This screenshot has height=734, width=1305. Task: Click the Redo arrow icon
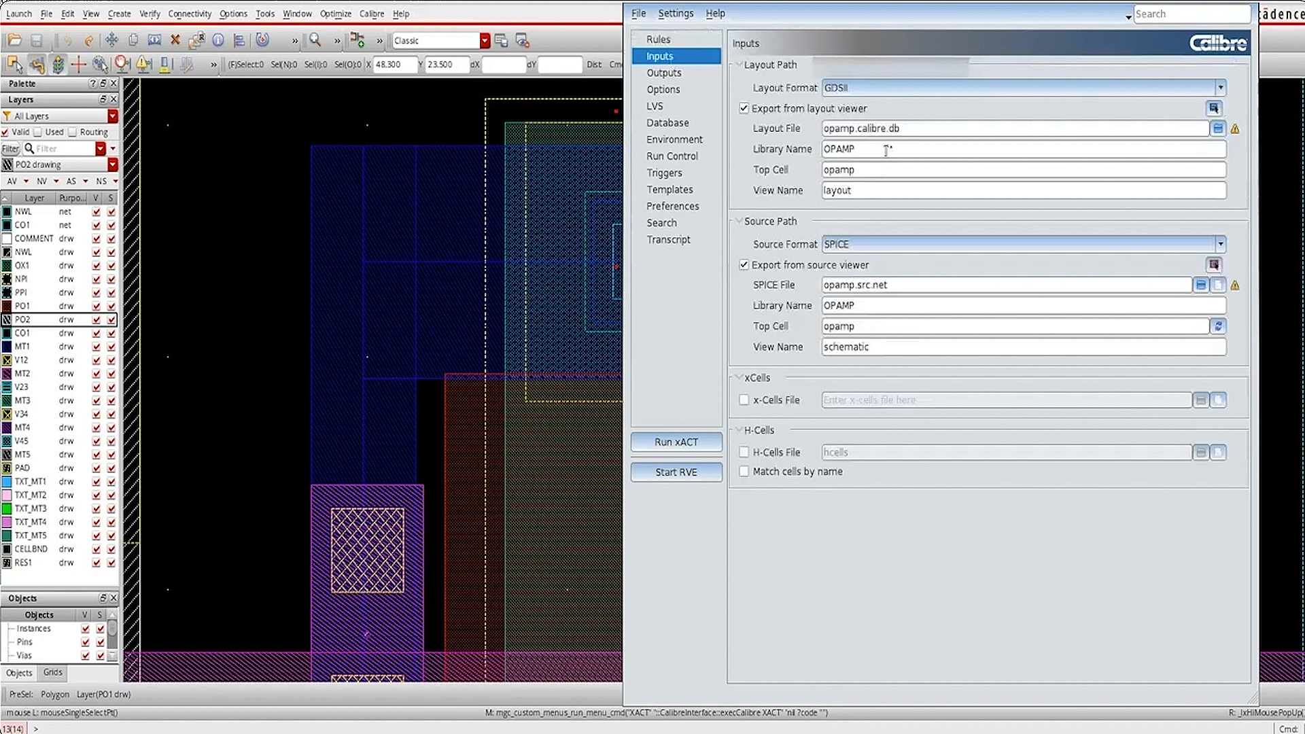pos(88,41)
